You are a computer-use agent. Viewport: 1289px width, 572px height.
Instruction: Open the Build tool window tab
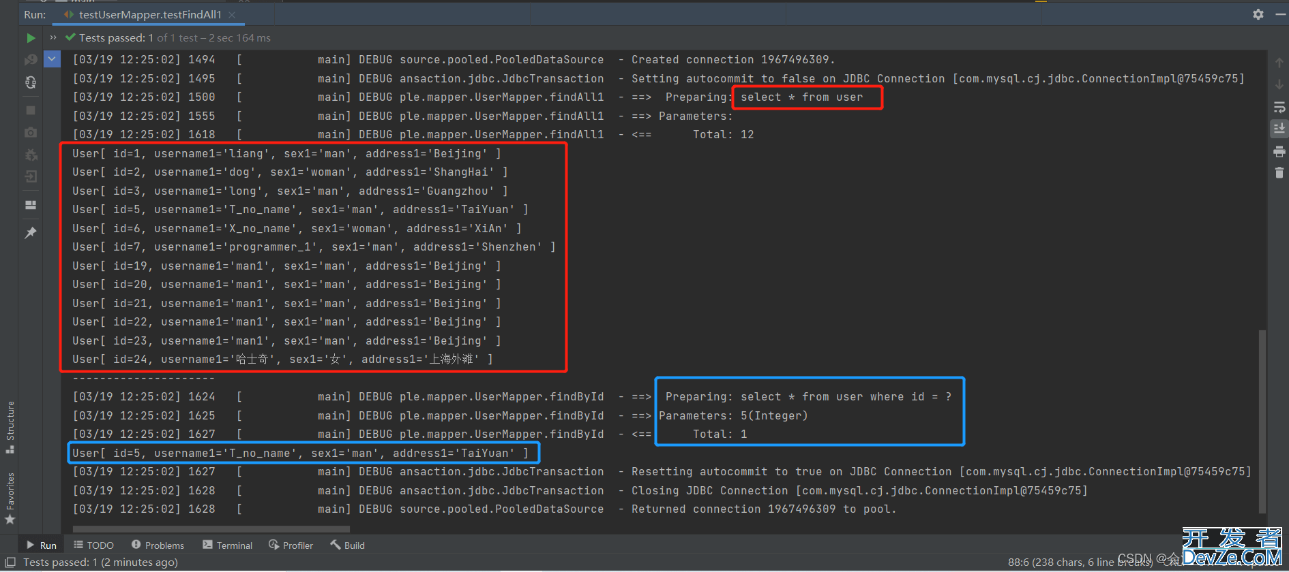pyautogui.click(x=348, y=545)
